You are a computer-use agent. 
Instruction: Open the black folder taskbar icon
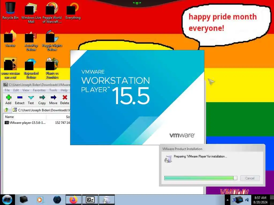coord(24,200)
